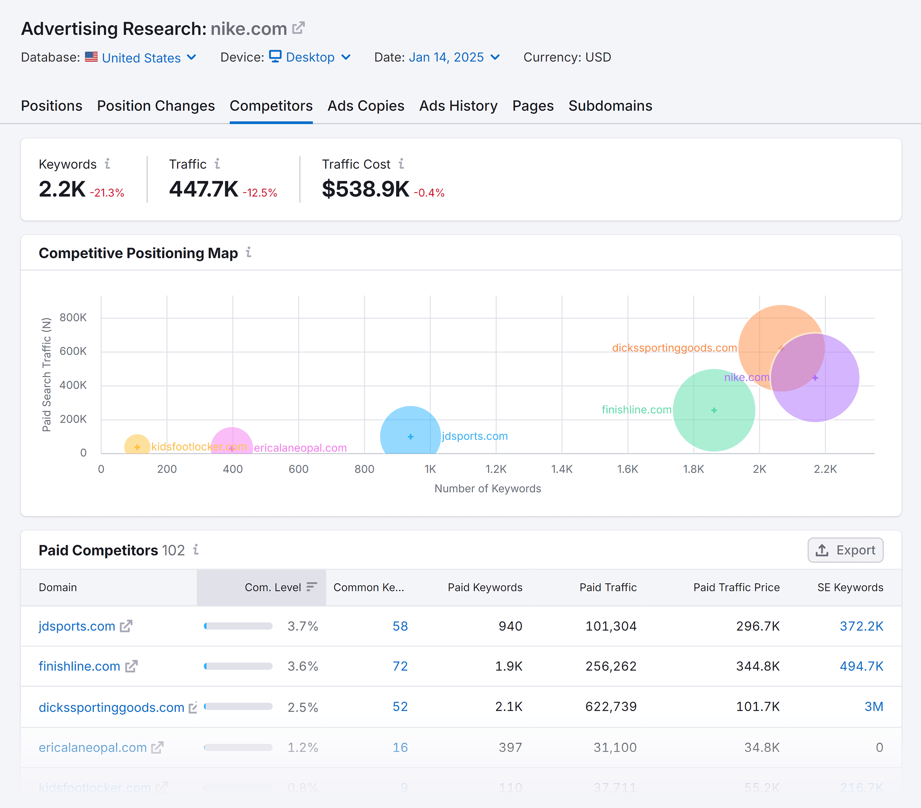Sort by Paid Keywords column header

[x=485, y=587]
